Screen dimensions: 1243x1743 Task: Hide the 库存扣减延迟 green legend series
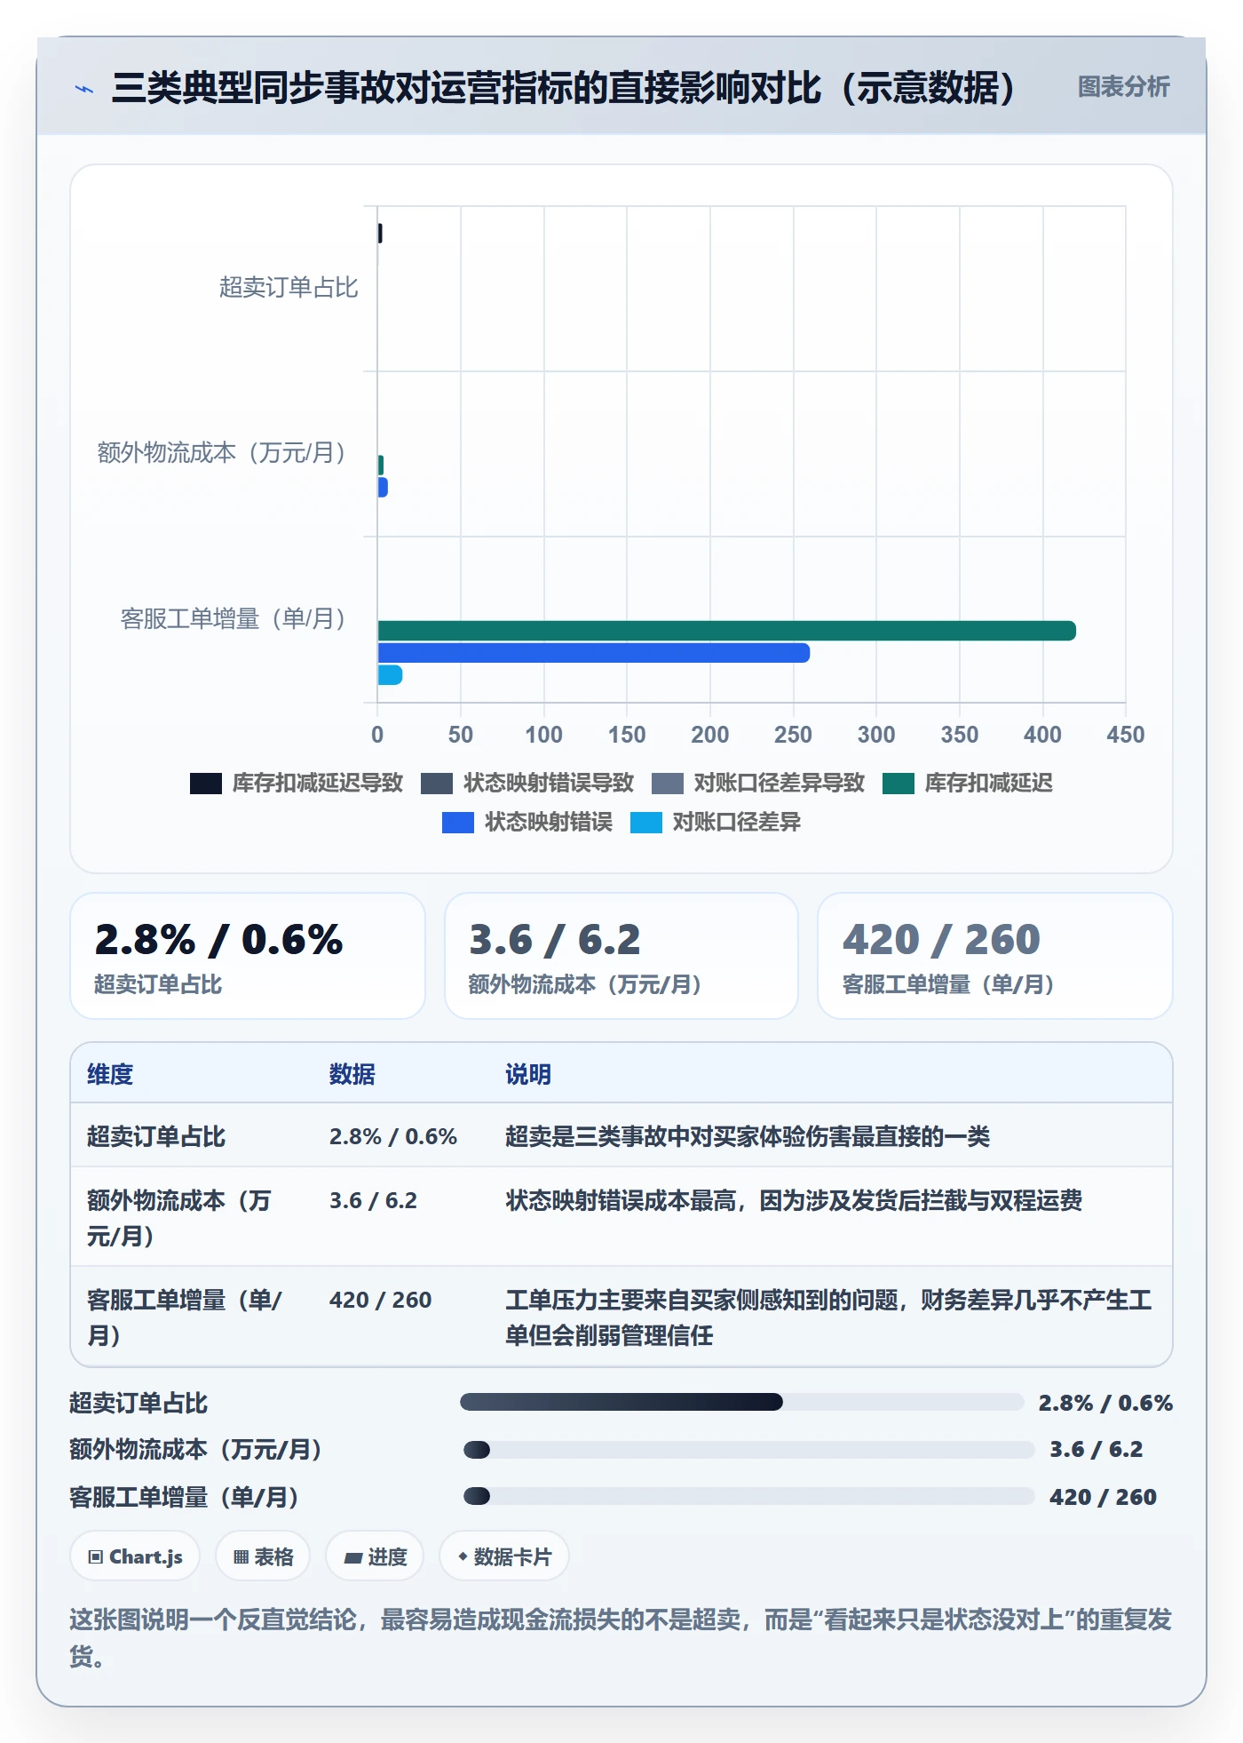tap(968, 784)
